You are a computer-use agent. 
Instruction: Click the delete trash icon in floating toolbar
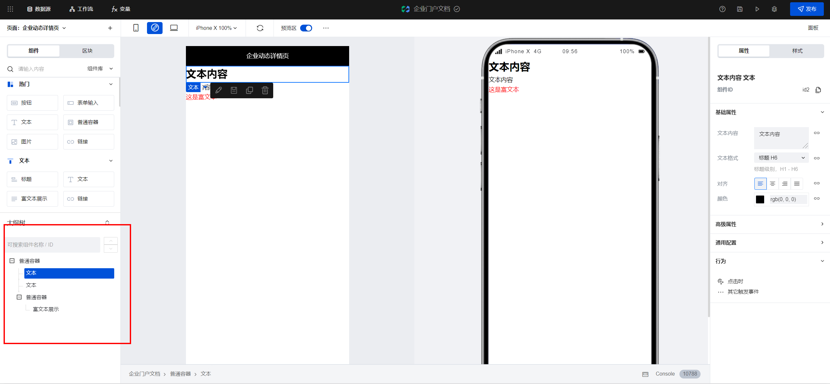(x=265, y=90)
